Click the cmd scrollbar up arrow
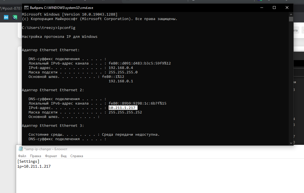Viewport: 304px width, 193px height. 291,14
